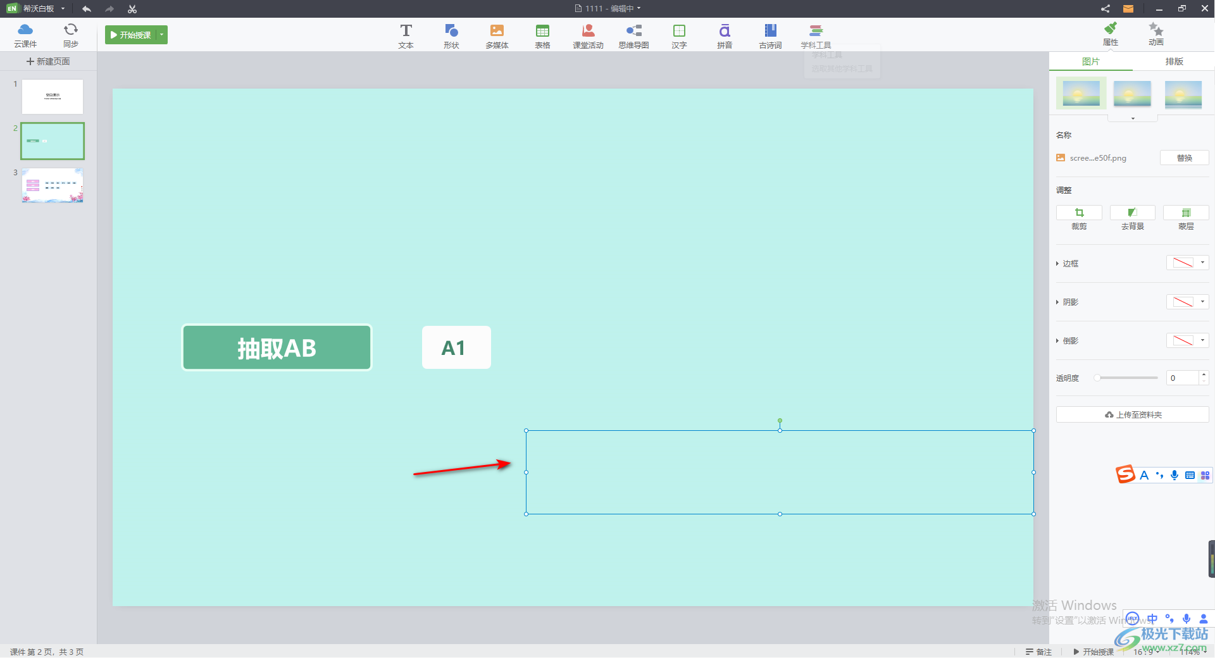Open 备注 notes in status bar

coord(1038,652)
